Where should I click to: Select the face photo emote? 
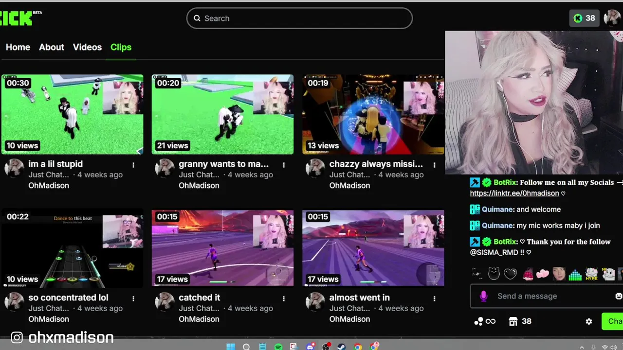point(559,274)
